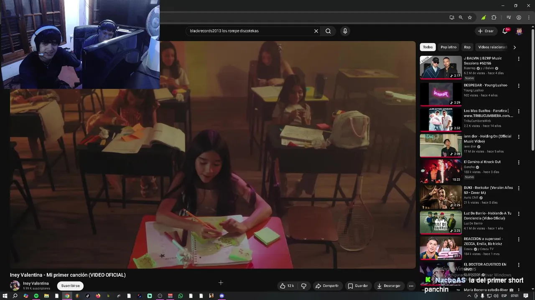Open options for DESPEGAR video
This screenshot has height=300, width=535.
point(519,86)
